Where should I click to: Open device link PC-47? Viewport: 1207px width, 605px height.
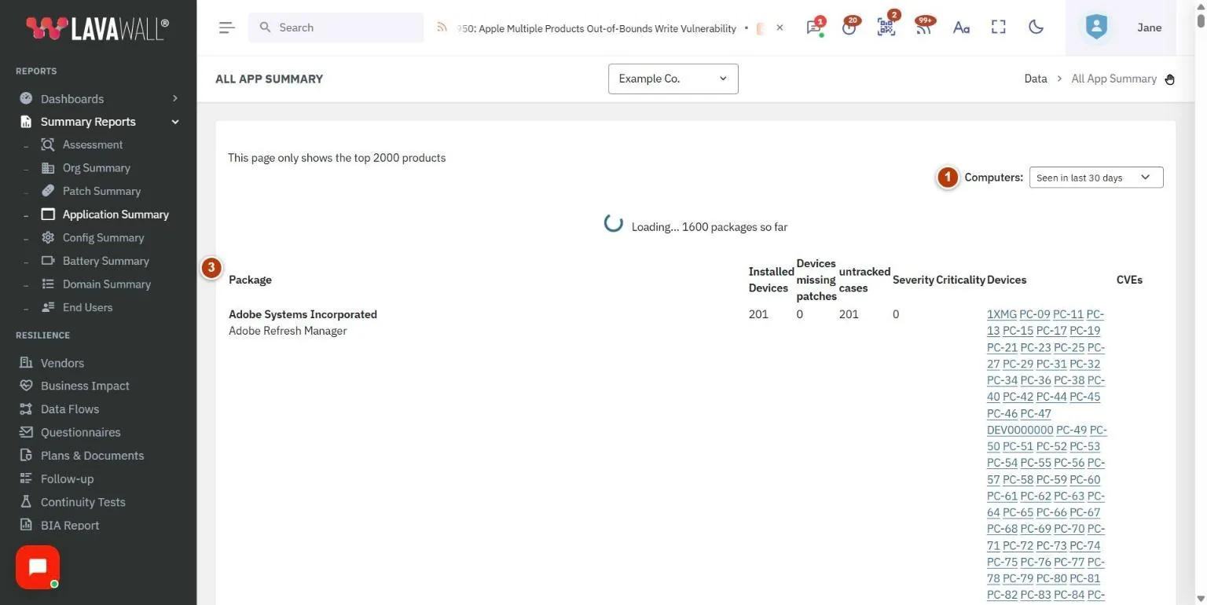[x=1036, y=413]
